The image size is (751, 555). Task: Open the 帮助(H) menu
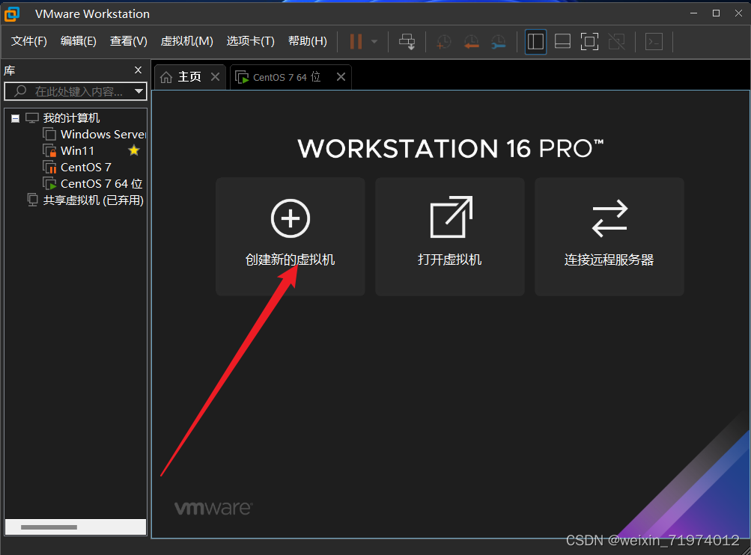308,41
